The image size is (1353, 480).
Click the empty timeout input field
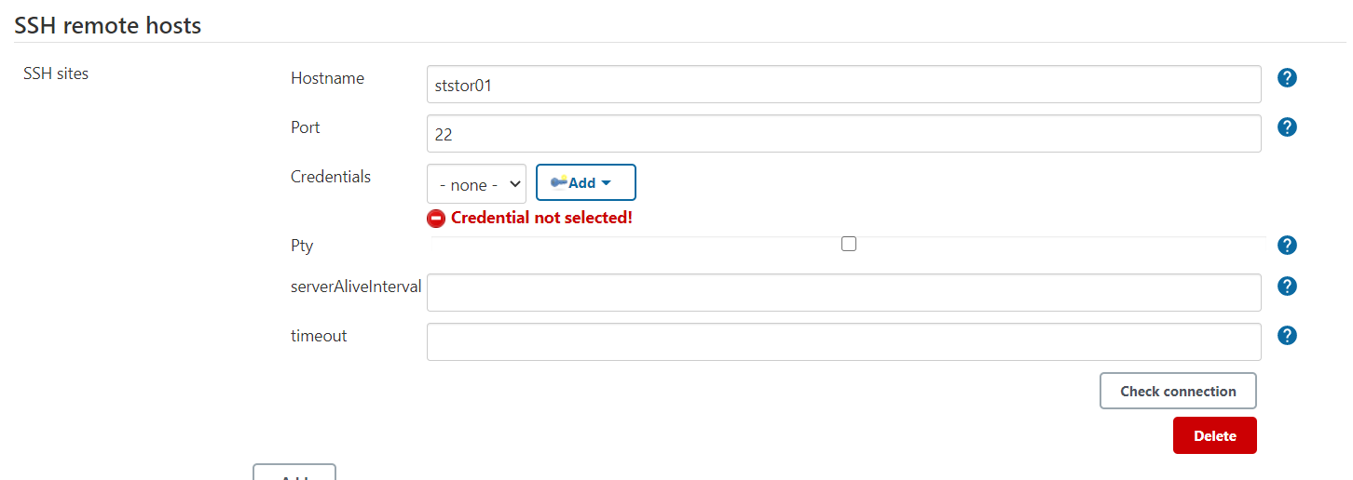point(843,341)
